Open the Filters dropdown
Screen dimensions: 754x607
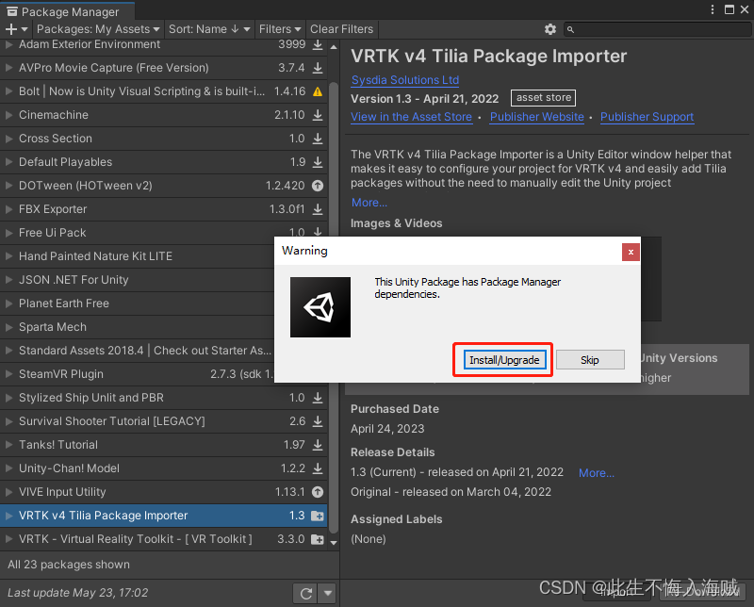[280, 29]
